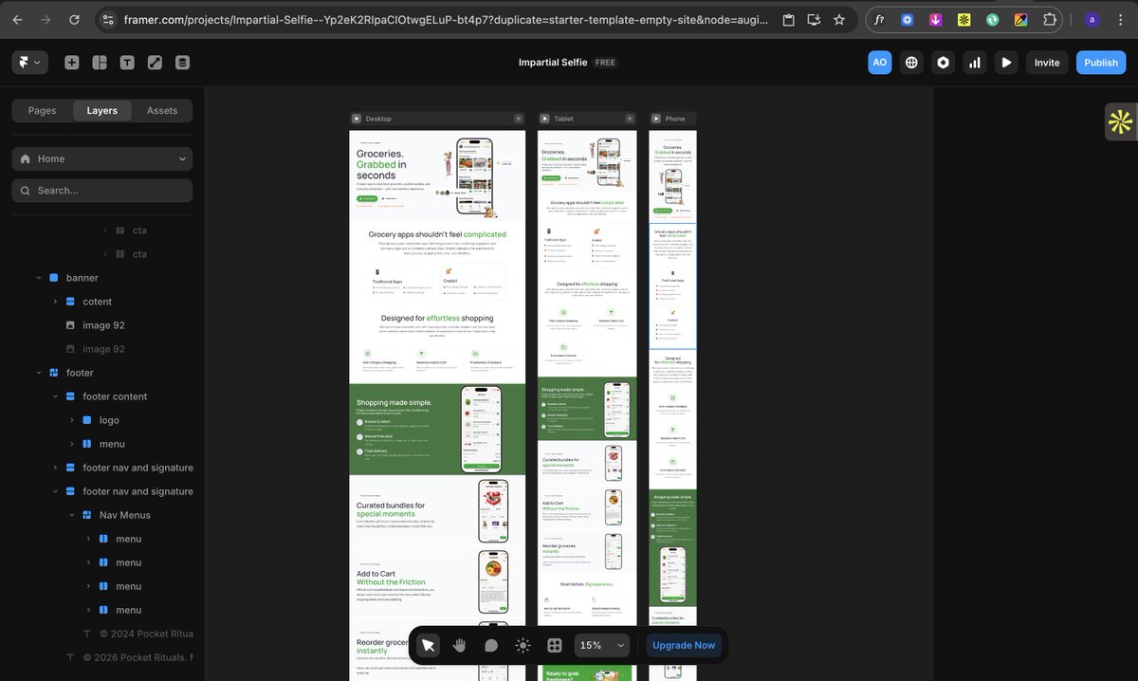Switch to the Assets tab
The height and width of the screenshot is (681, 1138).
tap(162, 110)
